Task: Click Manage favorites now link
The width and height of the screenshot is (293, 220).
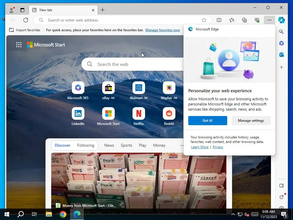Action: coord(163,30)
